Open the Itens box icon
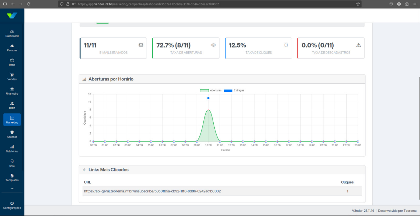Viewport: 420px width, 216px height. [12, 60]
